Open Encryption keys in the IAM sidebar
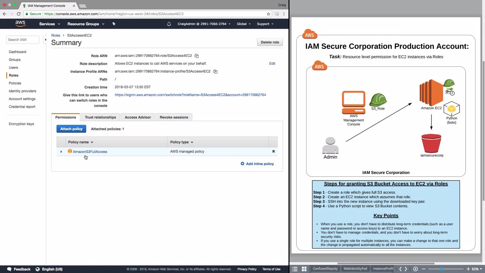The width and height of the screenshot is (485, 273). pyautogui.click(x=21, y=124)
